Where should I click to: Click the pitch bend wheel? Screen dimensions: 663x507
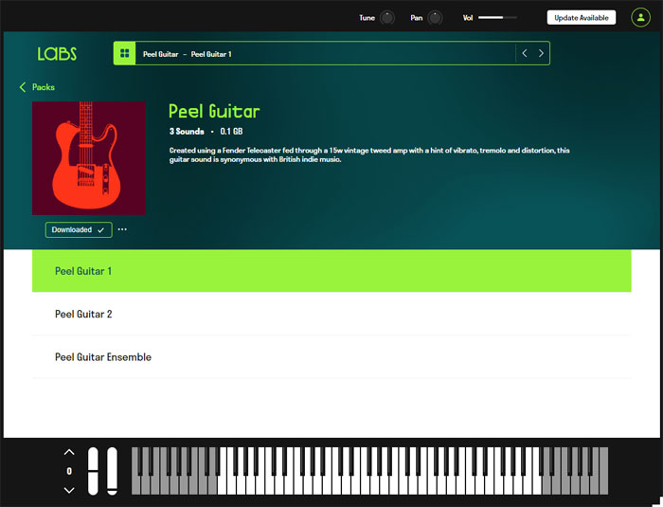click(x=93, y=471)
